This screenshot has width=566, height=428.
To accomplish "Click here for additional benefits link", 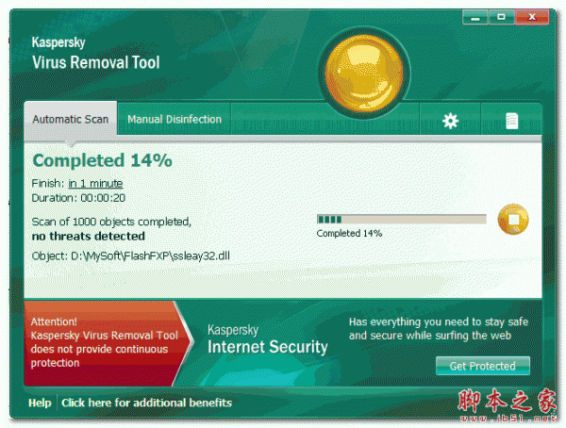I will (146, 403).
